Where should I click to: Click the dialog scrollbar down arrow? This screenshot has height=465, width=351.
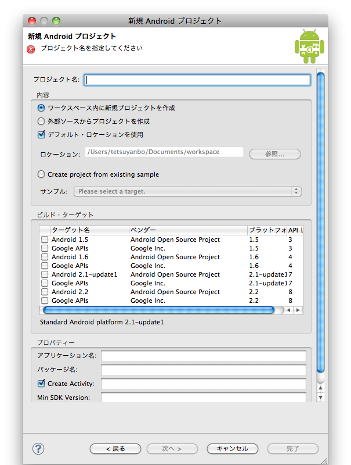pos(320,397)
